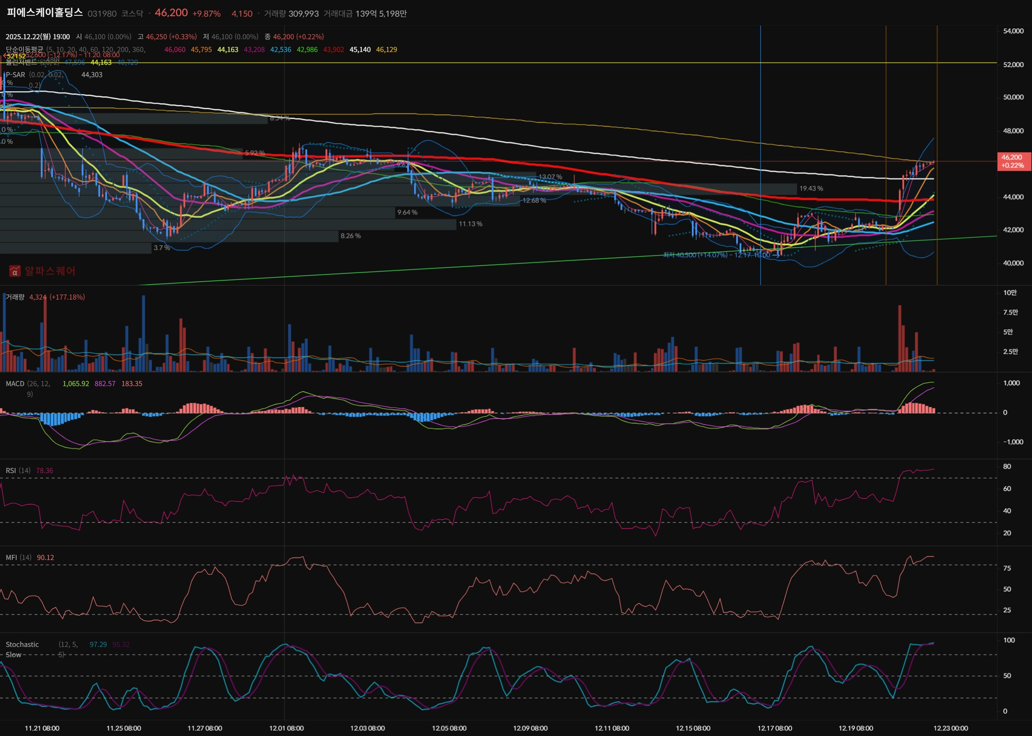Click the 12.01 08:00 time axis label
This screenshot has width=1032, height=736.
[x=286, y=728]
